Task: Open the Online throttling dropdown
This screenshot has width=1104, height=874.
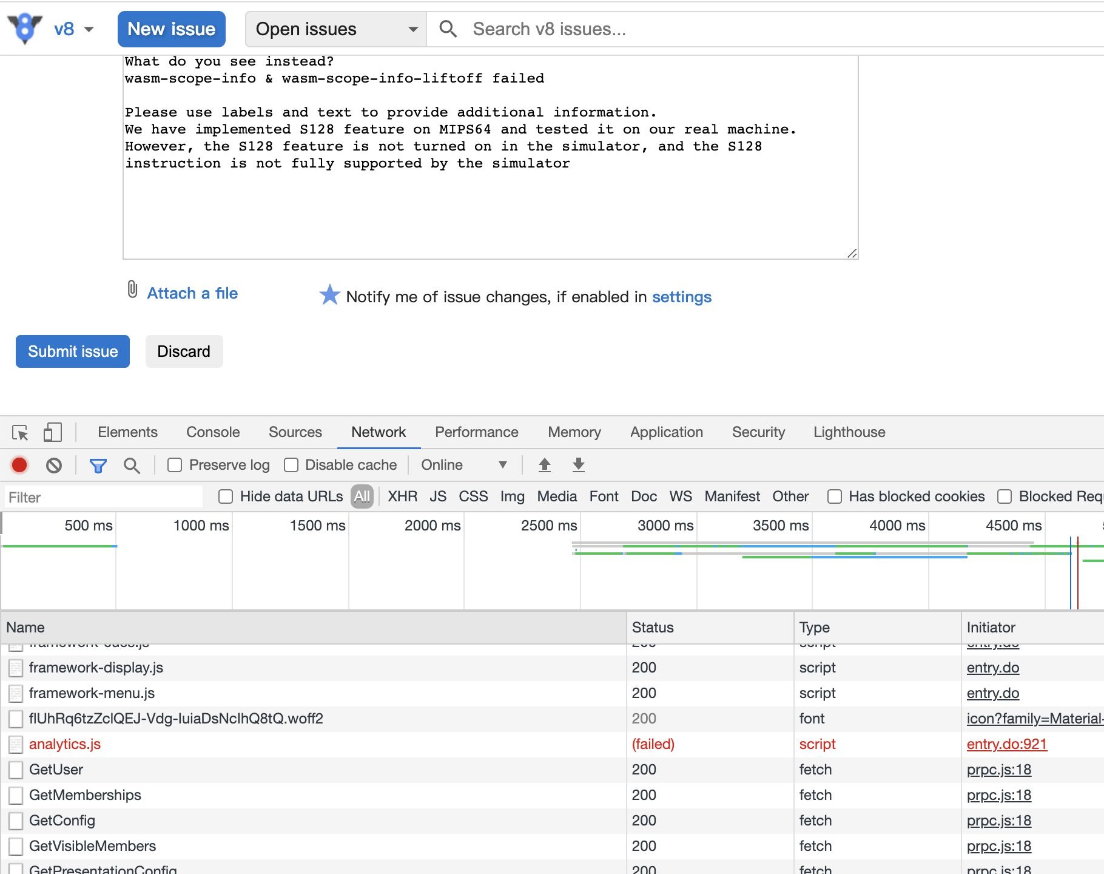Action: [x=463, y=466]
